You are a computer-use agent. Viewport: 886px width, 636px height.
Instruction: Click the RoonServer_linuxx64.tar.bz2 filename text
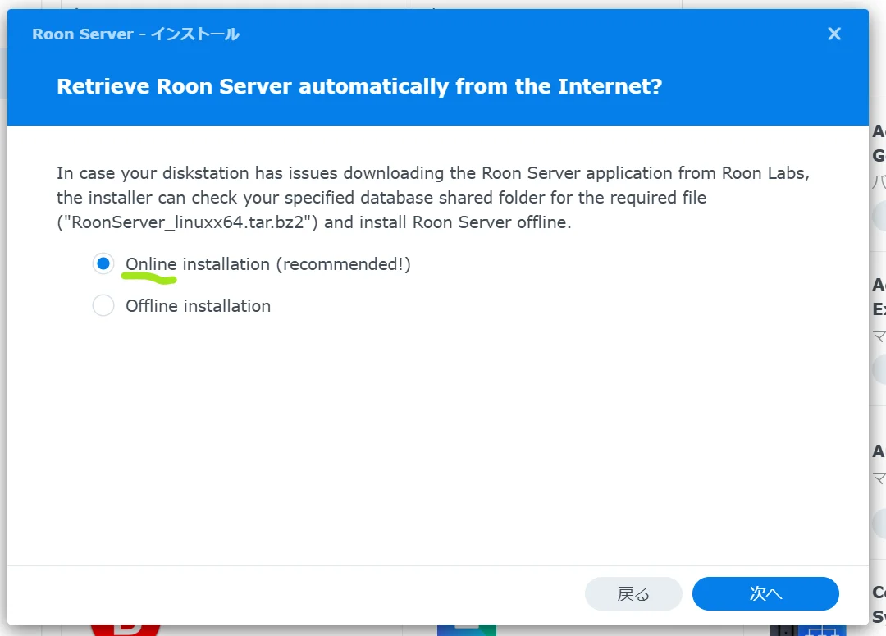tap(188, 222)
